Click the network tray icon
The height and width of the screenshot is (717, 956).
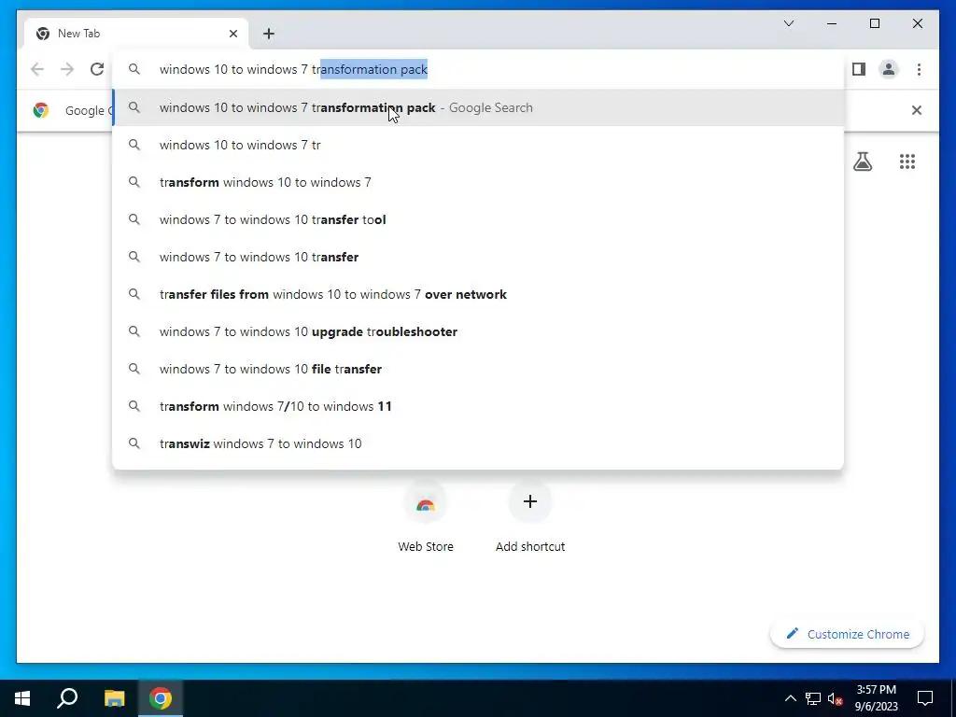(813, 698)
